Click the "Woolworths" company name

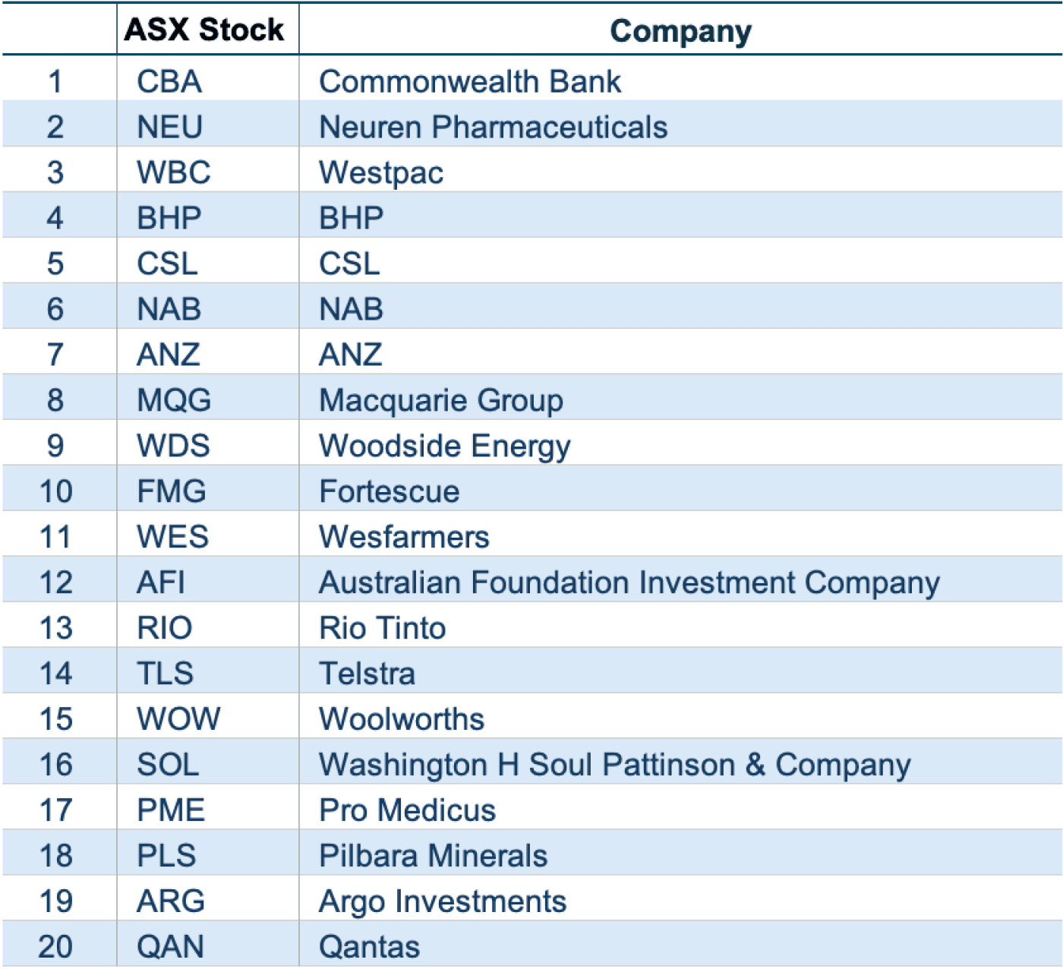[402, 719]
